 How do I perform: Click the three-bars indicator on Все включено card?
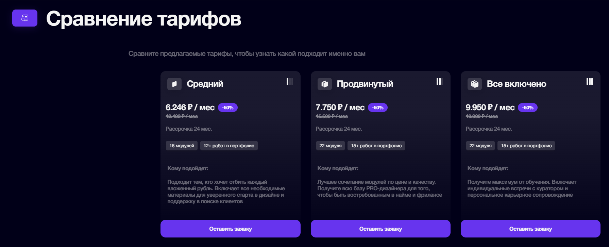click(x=589, y=81)
